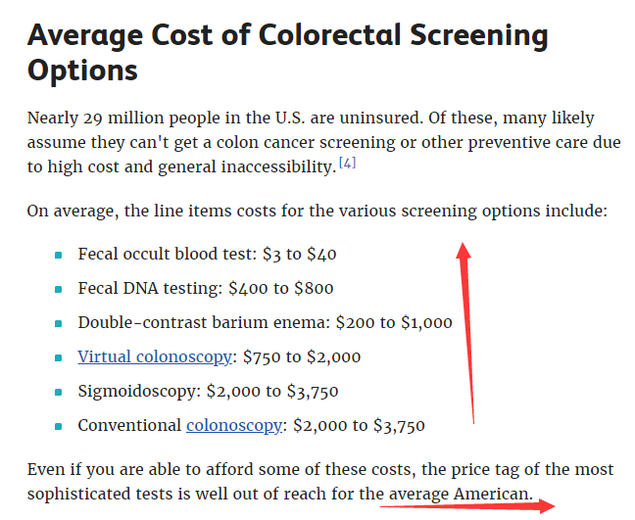
Task: Select the bullet beside Double-contrast barium enema
Action: tap(59, 323)
